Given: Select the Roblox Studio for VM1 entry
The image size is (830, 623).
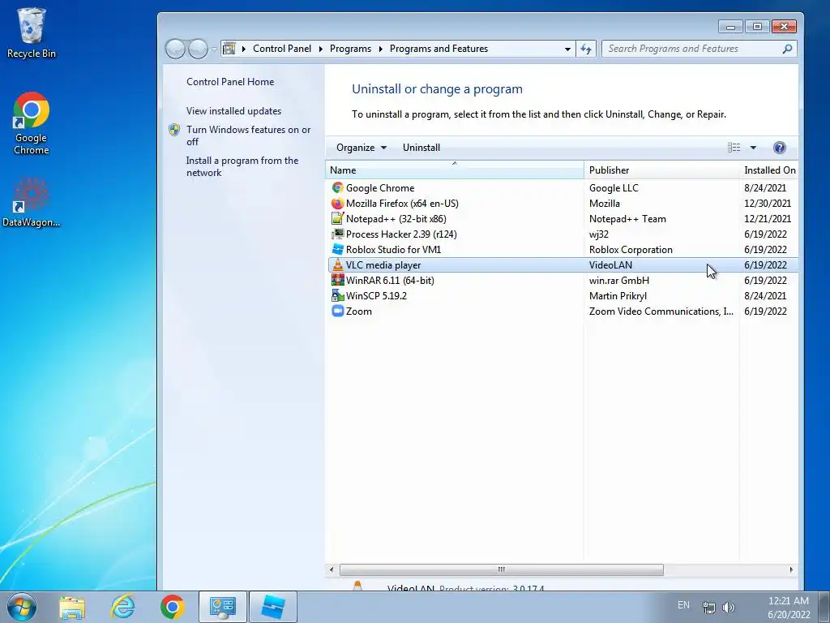Looking at the screenshot, I should (x=393, y=250).
